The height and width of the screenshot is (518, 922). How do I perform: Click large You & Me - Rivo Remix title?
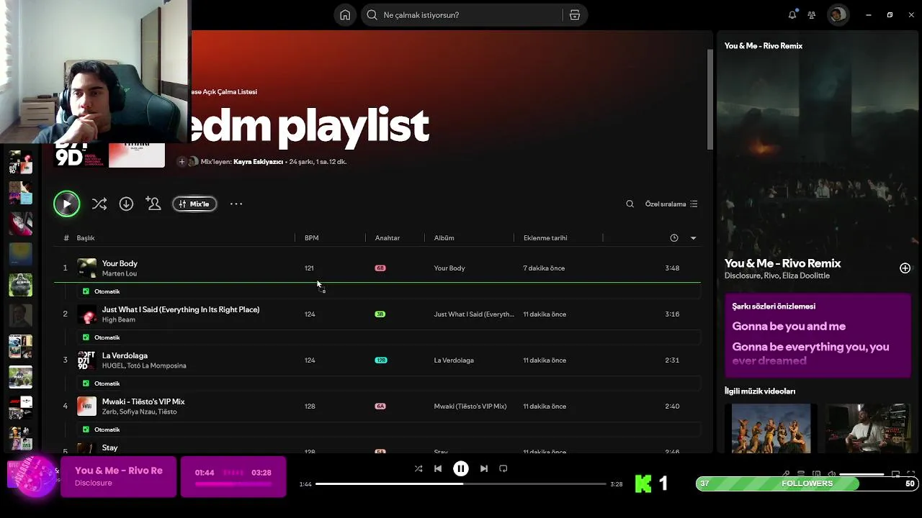pyautogui.click(x=782, y=263)
